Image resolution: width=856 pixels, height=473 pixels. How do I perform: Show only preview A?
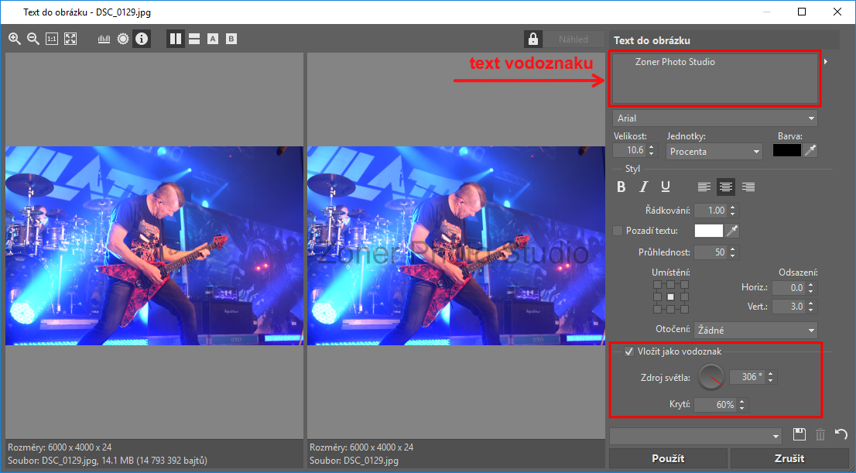pyautogui.click(x=213, y=39)
